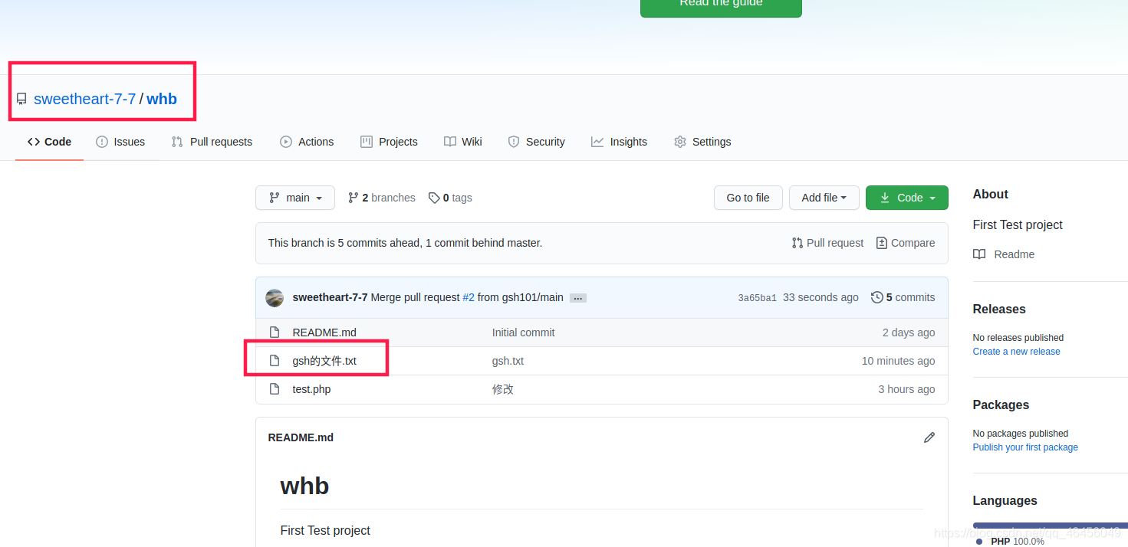Click the file icon next to gsh的文件.txt

[275, 361]
